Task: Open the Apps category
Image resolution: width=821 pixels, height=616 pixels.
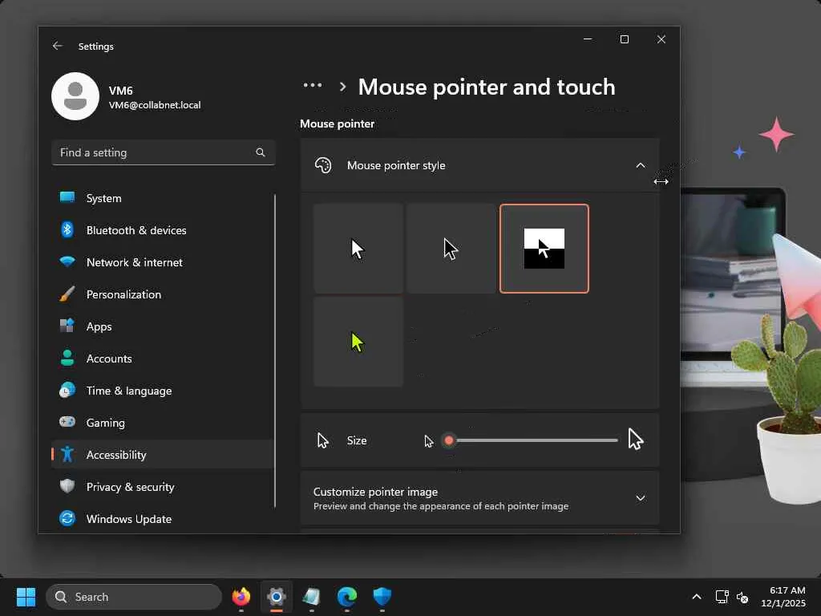Action: 162,326
